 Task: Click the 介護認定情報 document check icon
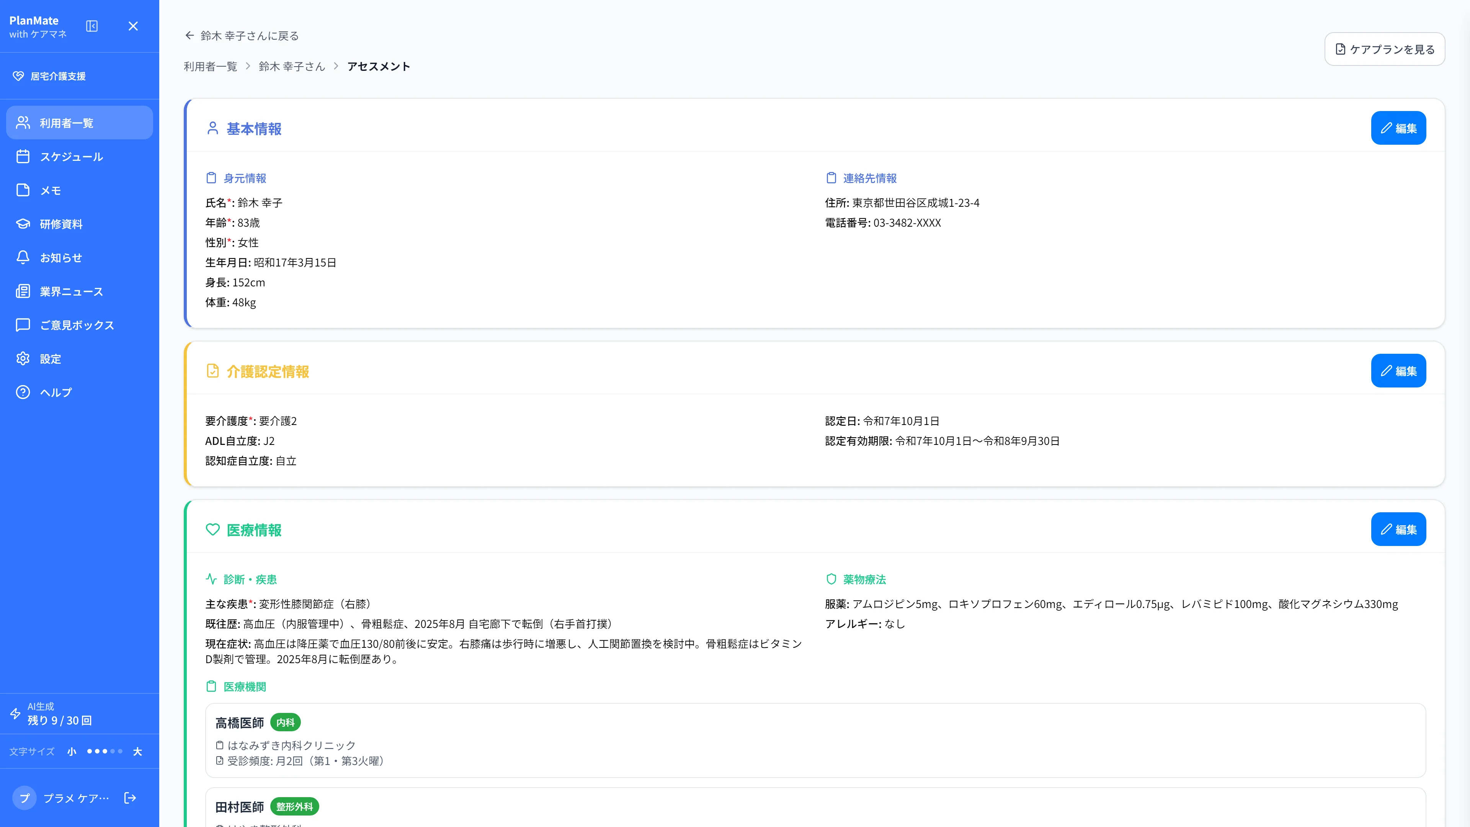[212, 371]
